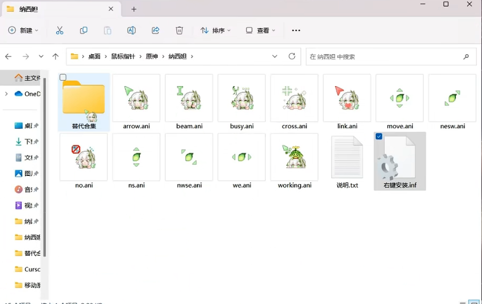Click the Rename icon in toolbar
Viewport: 482px width, 304px height.
[131, 31]
